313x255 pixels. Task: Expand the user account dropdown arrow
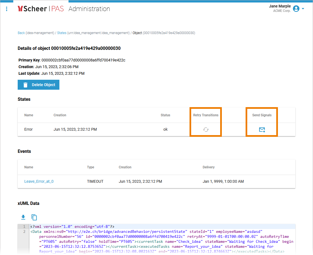point(303,9)
